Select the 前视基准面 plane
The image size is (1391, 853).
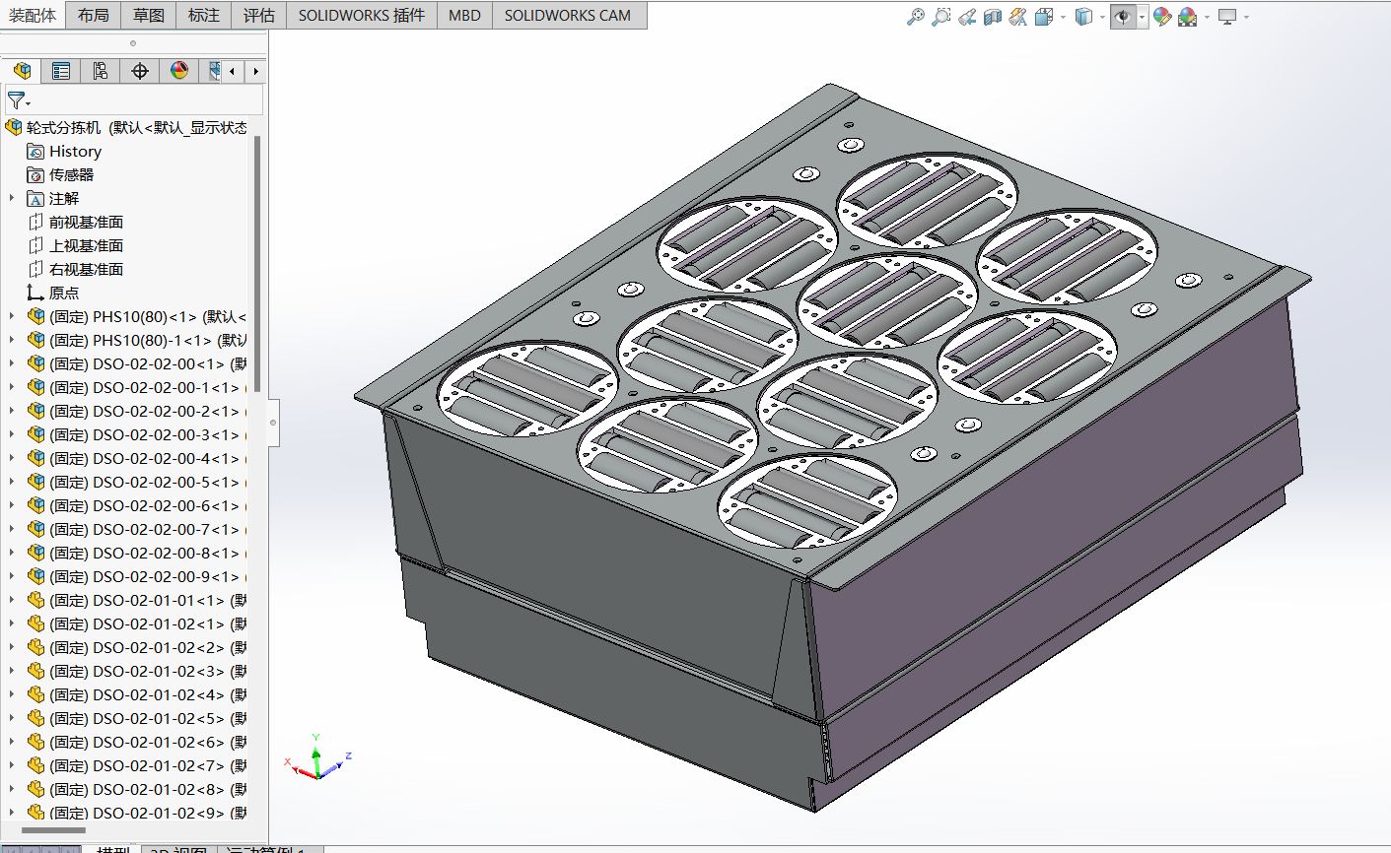pyautogui.click(x=75, y=222)
